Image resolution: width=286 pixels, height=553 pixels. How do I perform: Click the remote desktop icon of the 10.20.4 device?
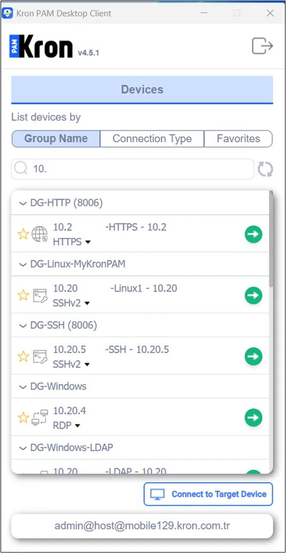[40, 417]
